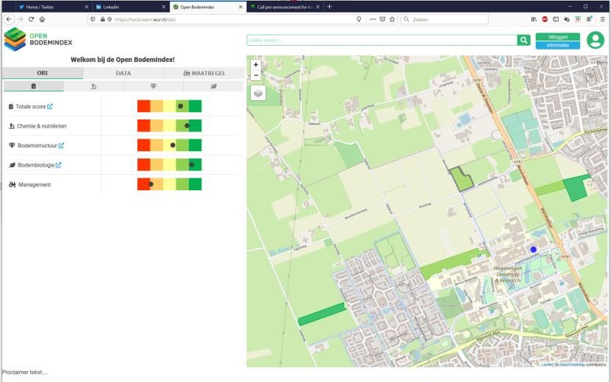Close the Open Bodemindex browser tab
Screen dimensions: 611x382
point(241,7)
